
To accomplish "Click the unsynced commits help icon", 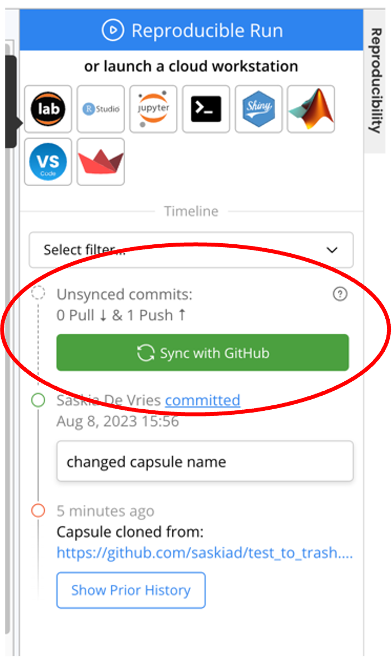I will click(340, 294).
